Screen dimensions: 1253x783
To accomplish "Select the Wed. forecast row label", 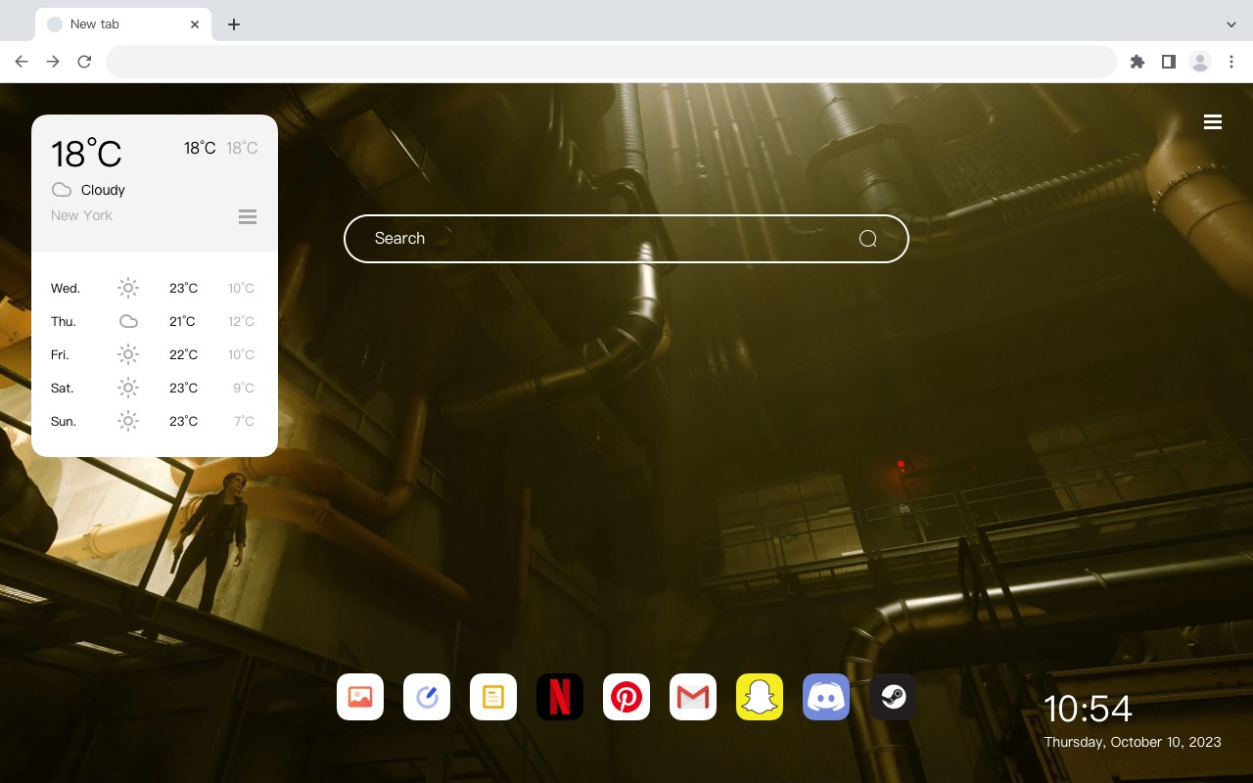I will pos(66,288).
